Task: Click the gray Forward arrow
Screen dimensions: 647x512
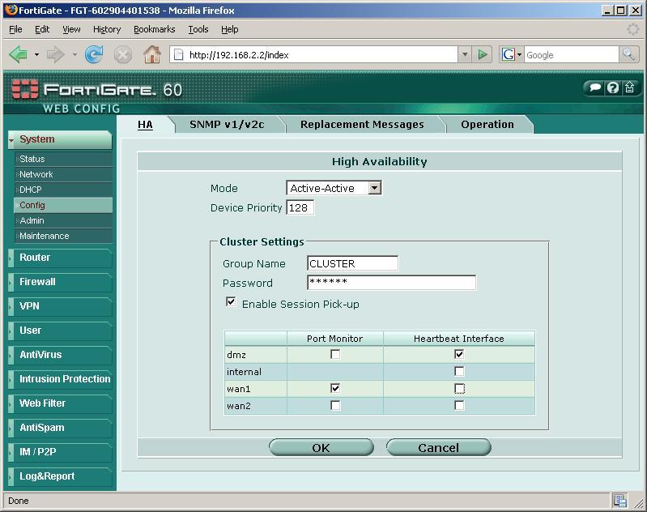Action: [55, 54]
